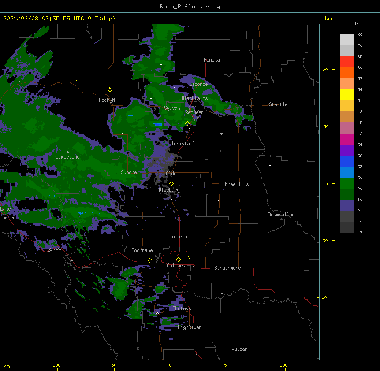380x371 pixels.
Task: Click the Limestone label
Action: tap(67, 157)
